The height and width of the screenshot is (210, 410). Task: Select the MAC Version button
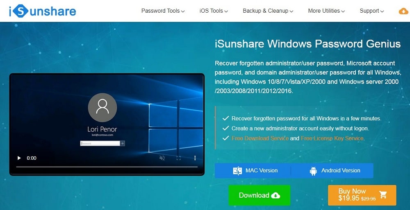tap(253, 171)
